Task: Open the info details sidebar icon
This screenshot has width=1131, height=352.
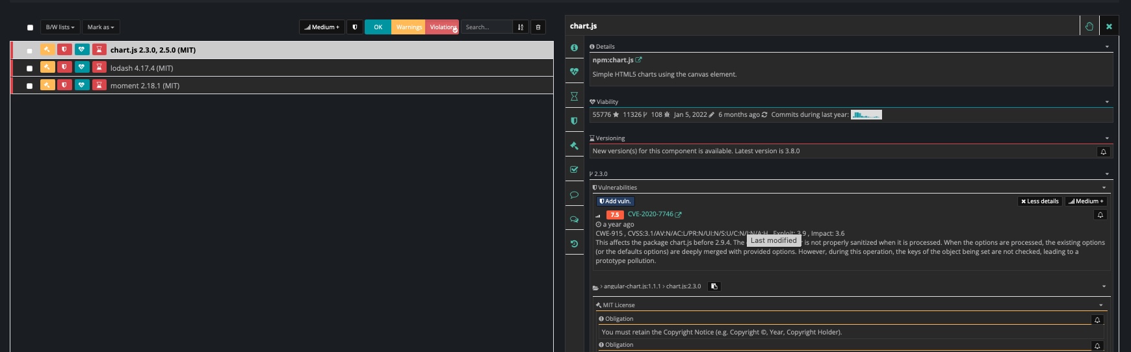Action: [574, 47]
